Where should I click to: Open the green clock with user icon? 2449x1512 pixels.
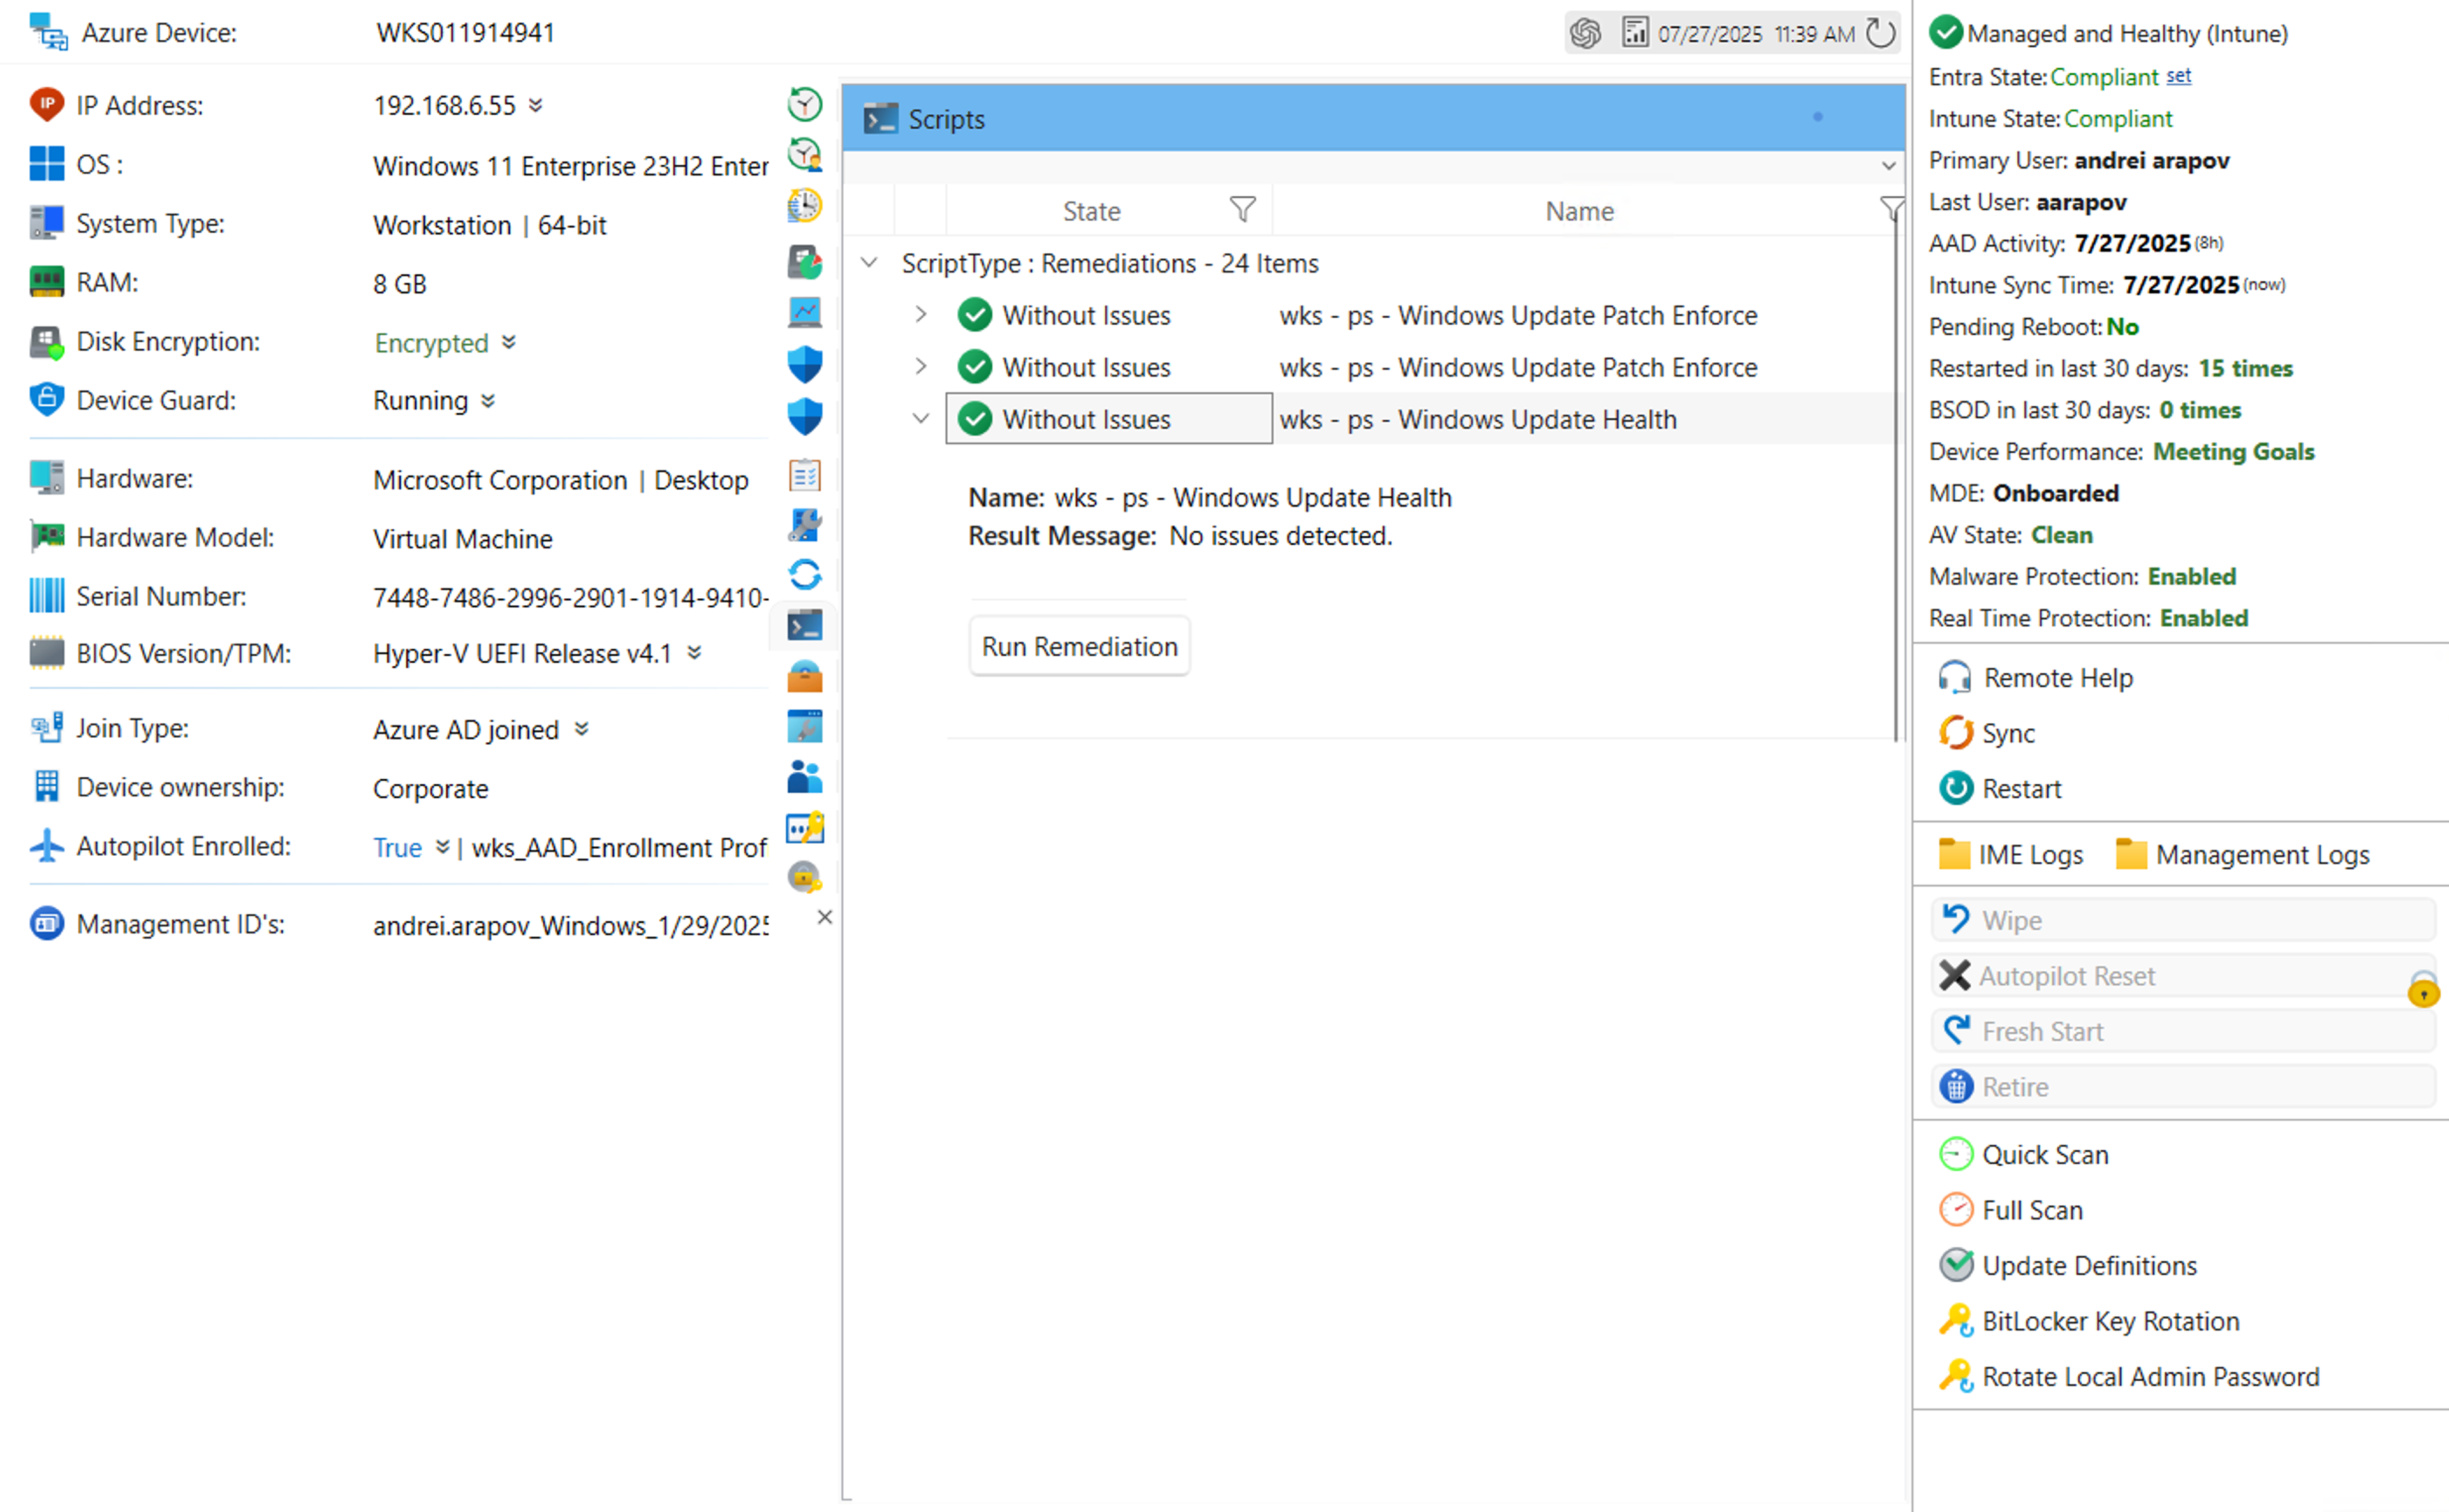(805, 155)
